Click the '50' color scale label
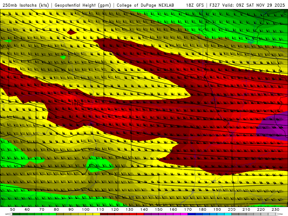Viewport: 288px width, 216px height. (x=13, y=210)
